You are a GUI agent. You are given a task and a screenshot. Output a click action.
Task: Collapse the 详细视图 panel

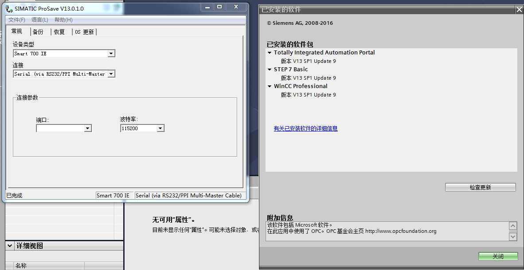point(9,246)
